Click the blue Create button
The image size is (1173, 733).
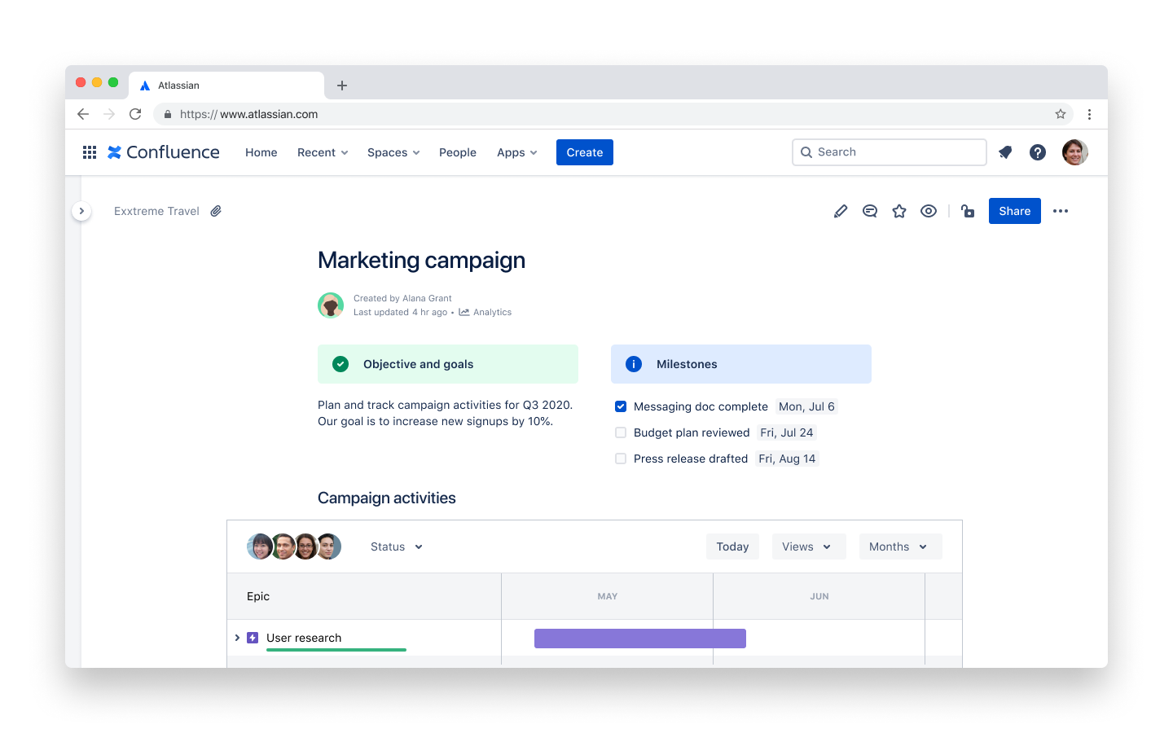[x=584, y=151]
